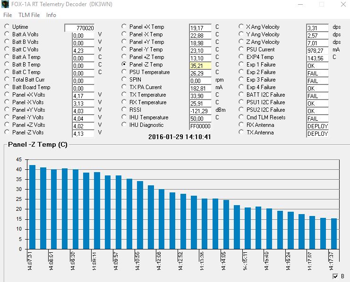
Task: Toggle the B checkbox under the chart
Action: tap(335, 276)
